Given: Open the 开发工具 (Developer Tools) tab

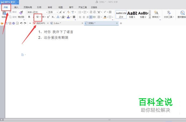Looking at the screenshot, I should pyautogui.click(x=83, y=7).
